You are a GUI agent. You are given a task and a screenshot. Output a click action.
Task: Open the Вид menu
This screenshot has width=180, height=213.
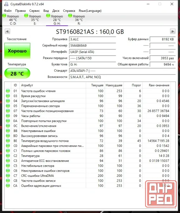[46, 11]
